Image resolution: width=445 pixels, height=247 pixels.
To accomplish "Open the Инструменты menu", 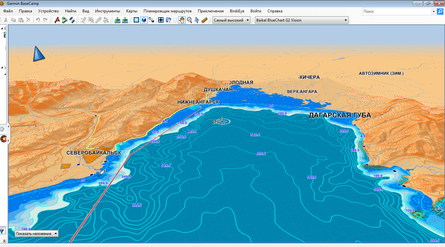I will 108,11.
